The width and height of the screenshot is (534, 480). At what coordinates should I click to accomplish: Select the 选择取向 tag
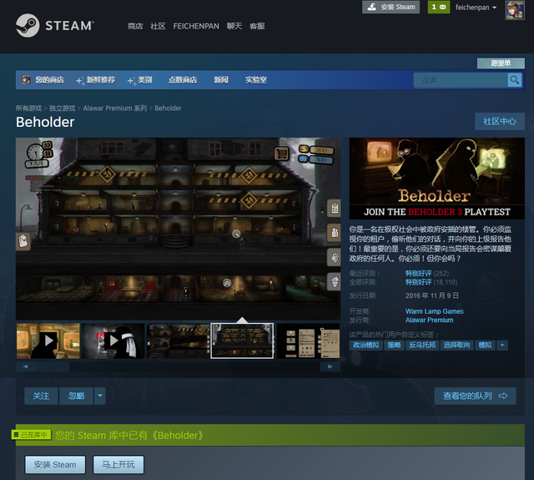(456, 345)
